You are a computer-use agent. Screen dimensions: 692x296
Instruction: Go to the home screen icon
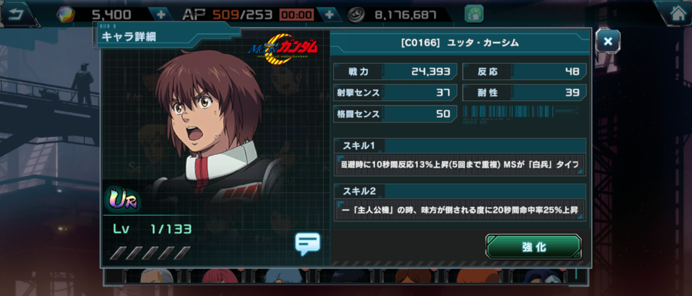point(675,13)
